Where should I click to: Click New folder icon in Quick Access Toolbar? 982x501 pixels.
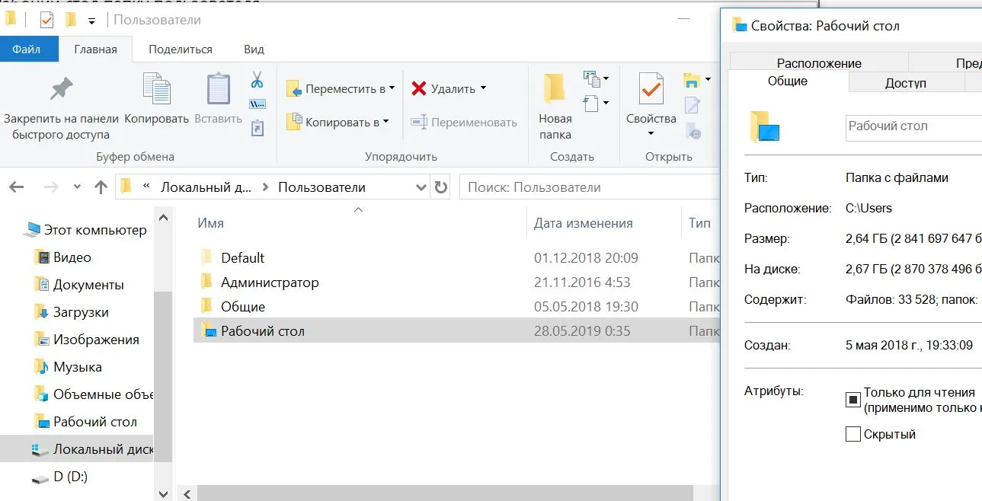71,20
